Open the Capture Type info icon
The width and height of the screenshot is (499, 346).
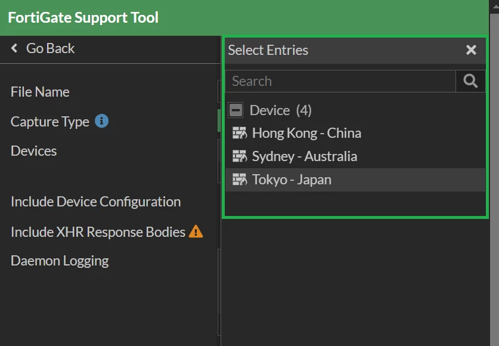click(x=101, y=121)
